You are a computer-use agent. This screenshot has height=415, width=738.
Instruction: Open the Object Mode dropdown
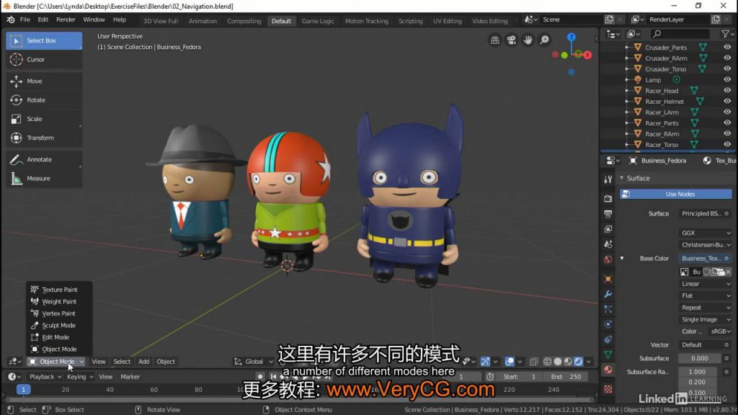[x=56, y=362]
